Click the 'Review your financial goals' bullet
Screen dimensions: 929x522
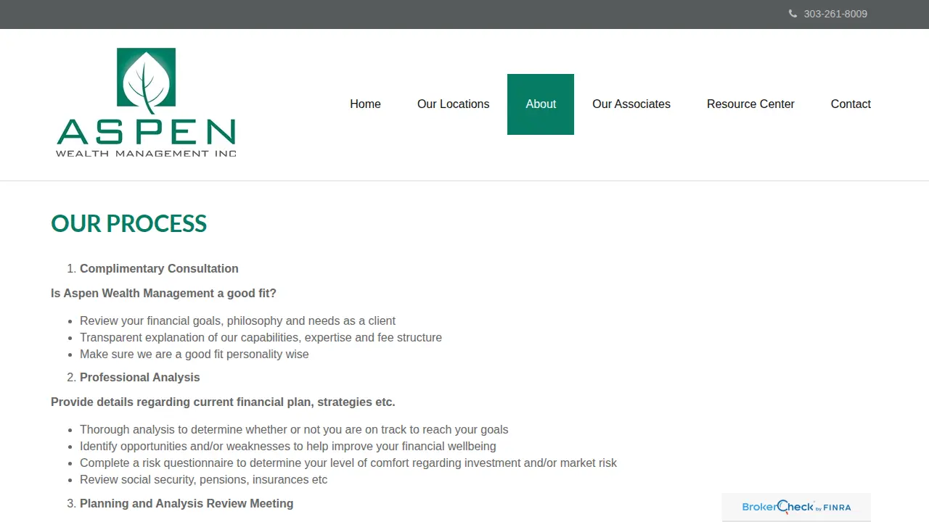237,320
